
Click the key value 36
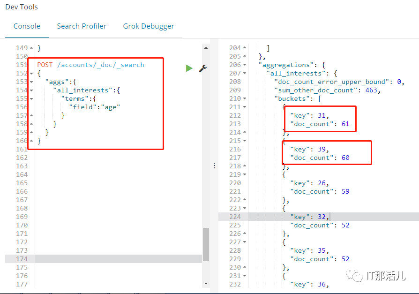pyautogui.click(x=322, y=284)
